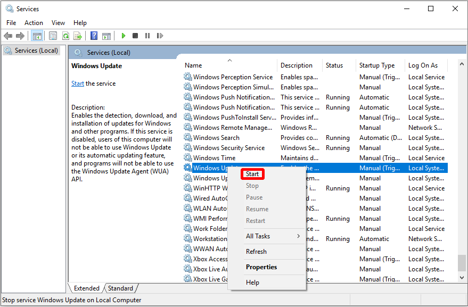Screen dimensions: 468x307
Task: Click the Services app icon in title bar
Action: tap(10, 9)
